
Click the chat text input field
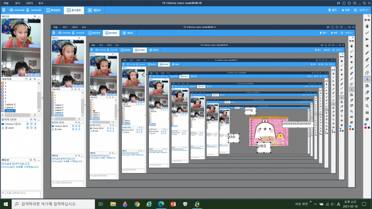click(x=20, y=192)
